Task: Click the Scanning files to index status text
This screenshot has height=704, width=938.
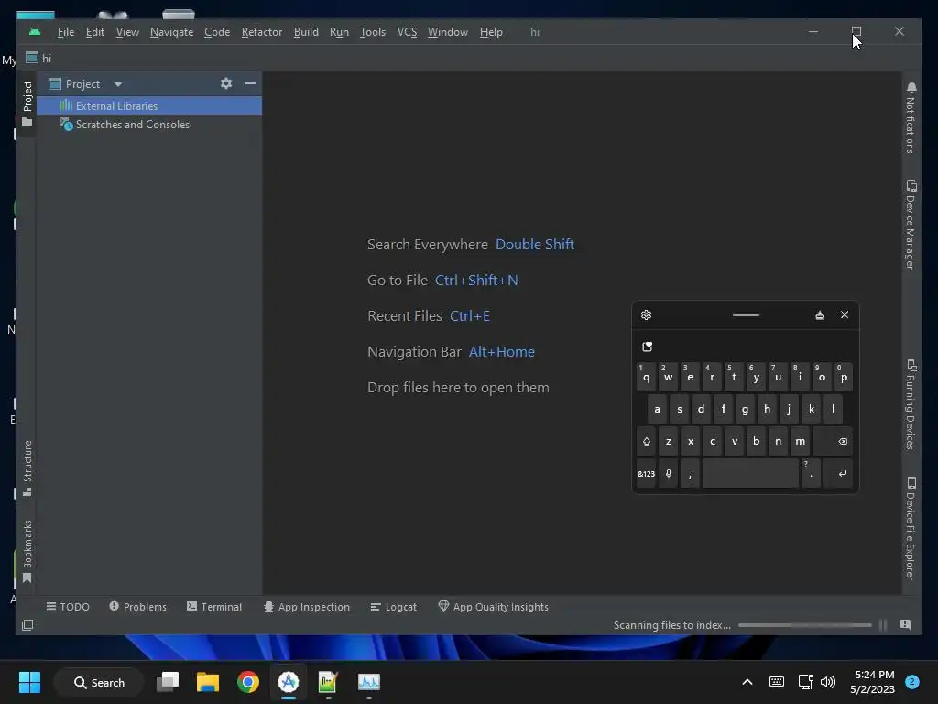Action: pos(671,625)
